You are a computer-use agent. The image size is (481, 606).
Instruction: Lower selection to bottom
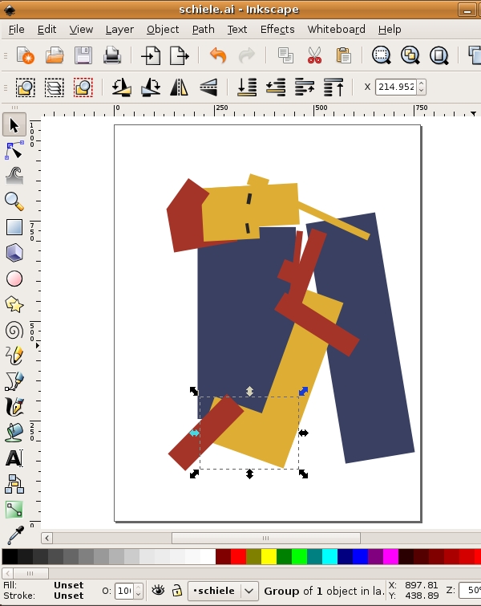[247, 87]
